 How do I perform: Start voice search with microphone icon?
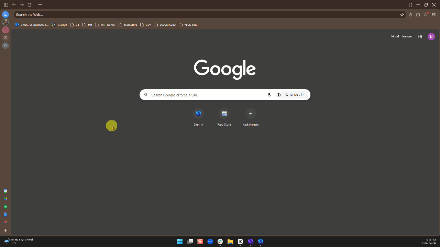coord(269,95)
